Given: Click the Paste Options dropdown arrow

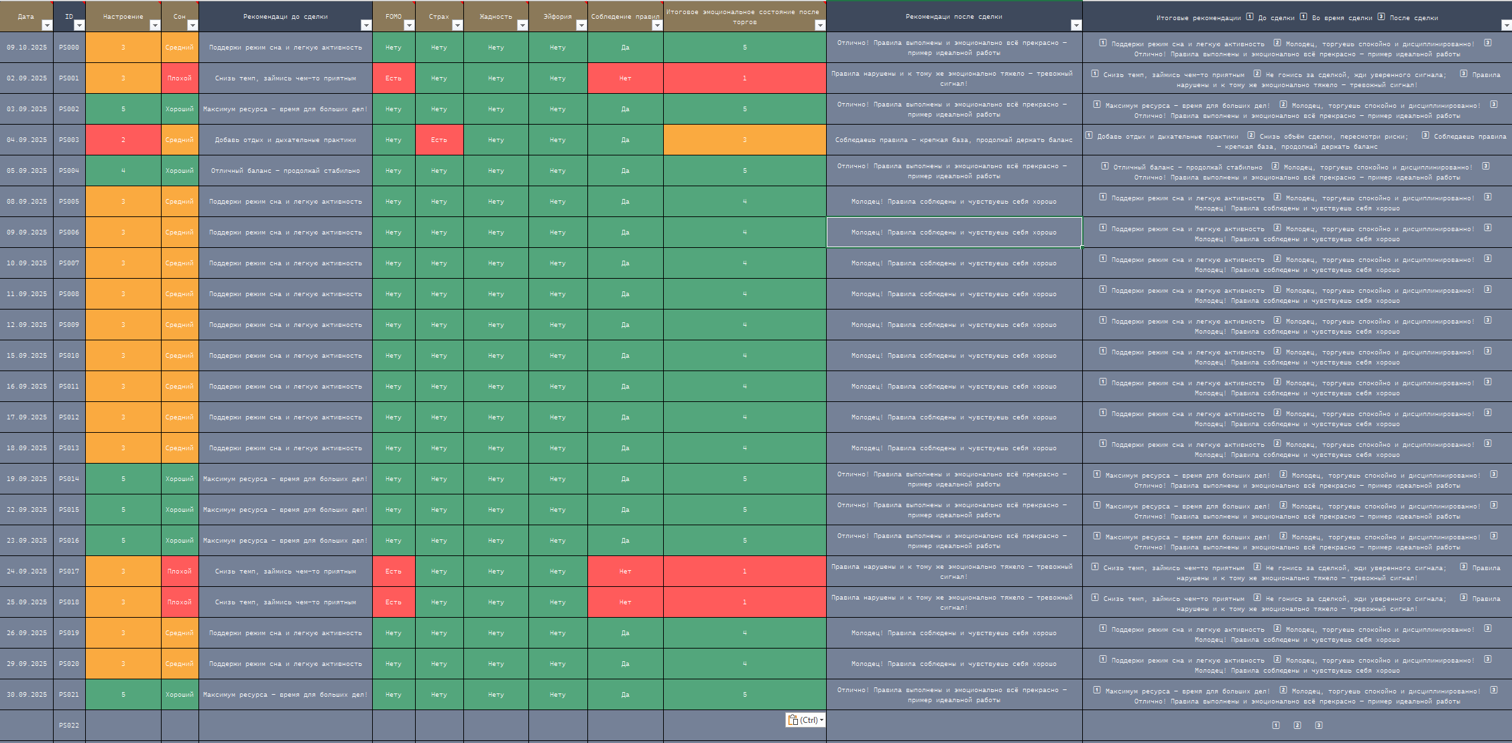Looking at the screenshot, I should coord(821,720).
